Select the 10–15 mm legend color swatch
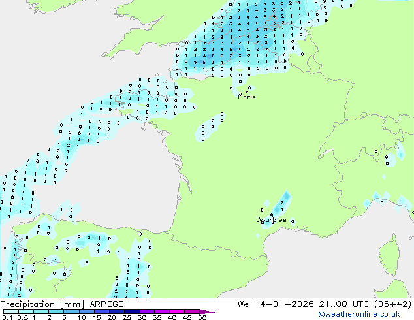Image resolution: width=414 pixels, height=320 pixels. pos(86,312)
